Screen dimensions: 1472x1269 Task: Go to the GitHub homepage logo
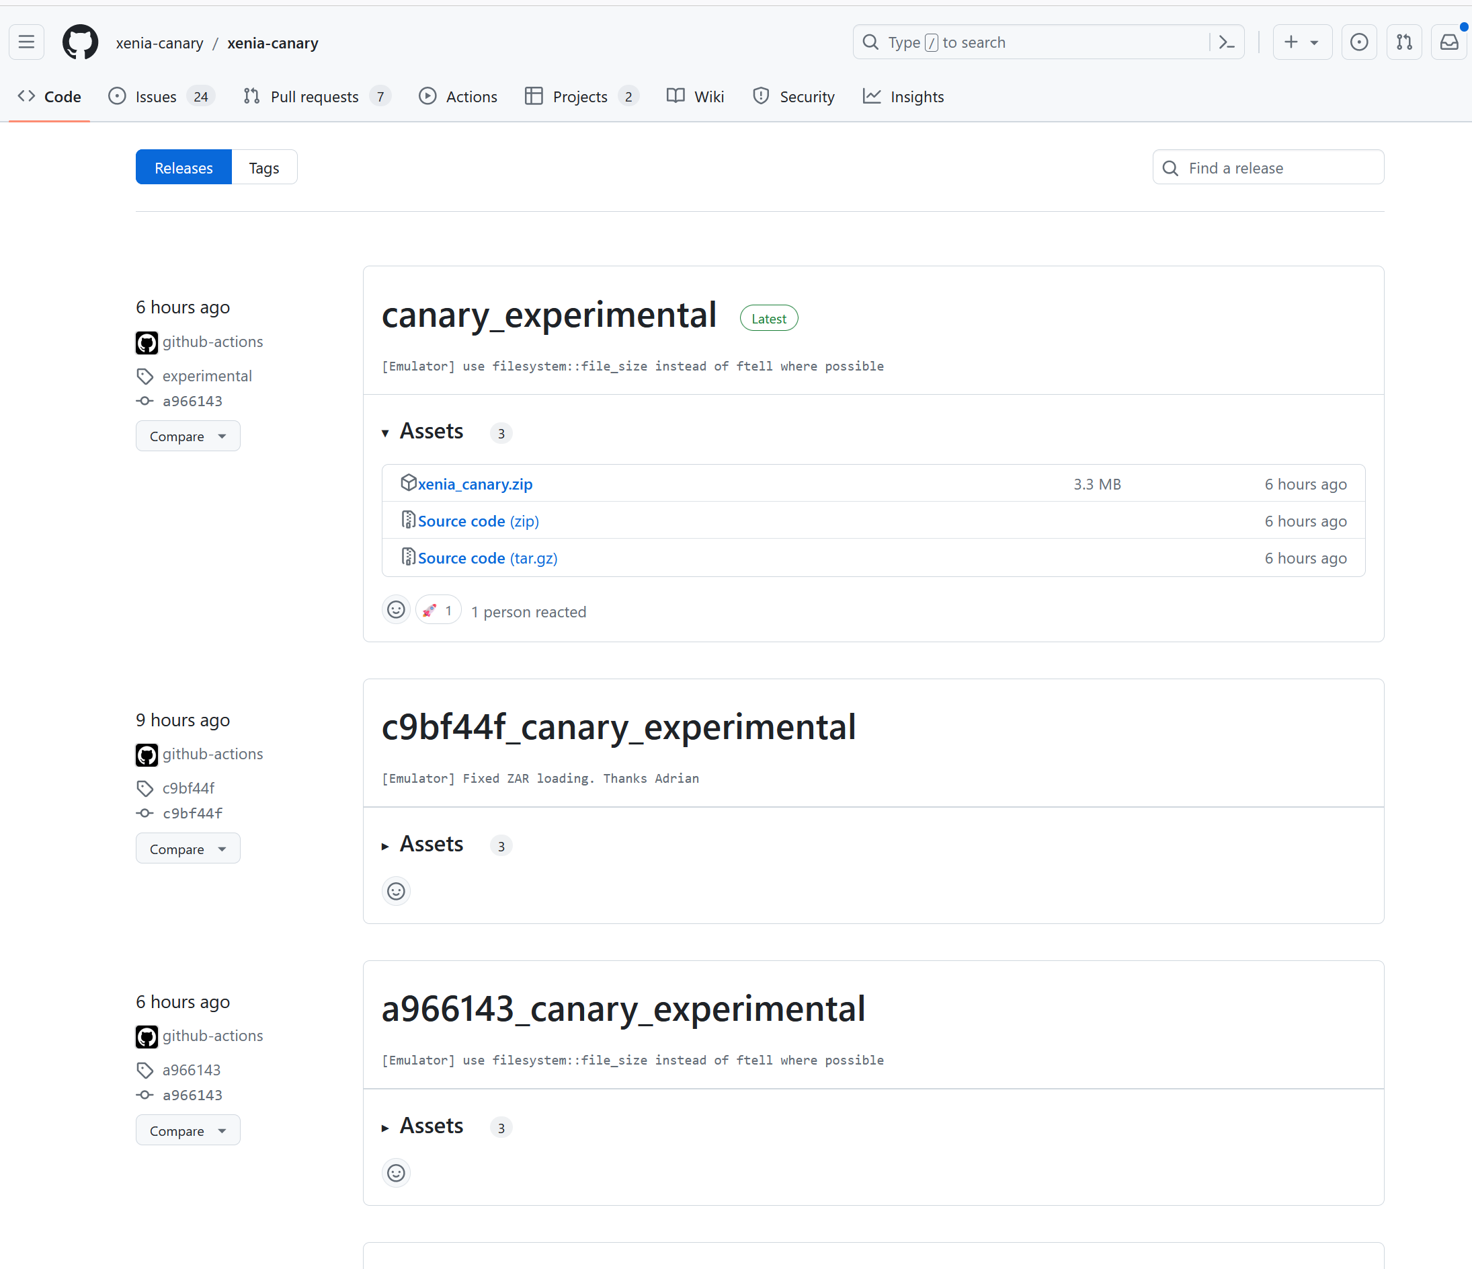tap(80, 42)
